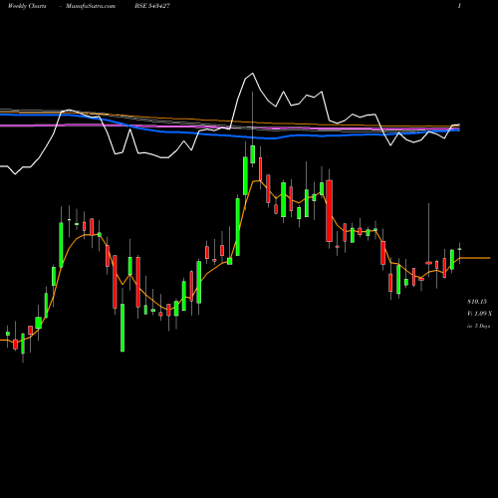Screen dimensions: 498x498
Task: Click the tall red candlestick after the peak
Action: (329, 211)
